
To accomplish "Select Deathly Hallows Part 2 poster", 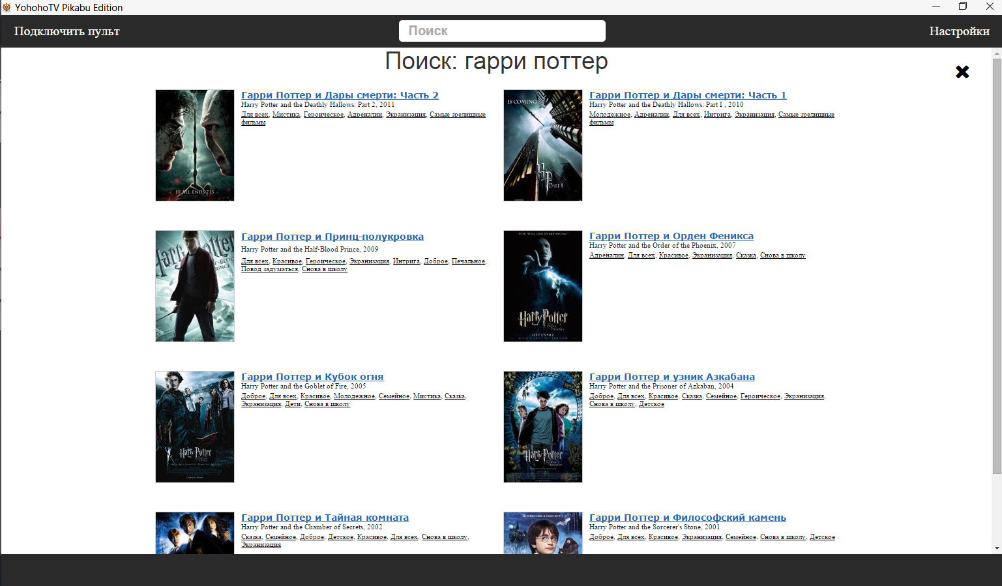I will [x=195, y=145].
